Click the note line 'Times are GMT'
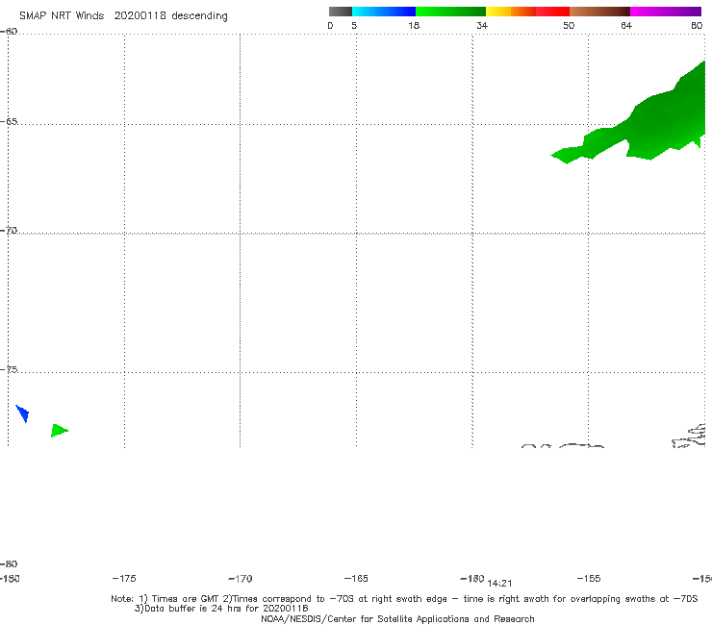712x625 pixels. coord(186,599)
